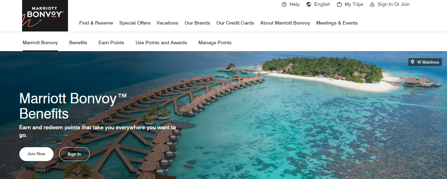Go to Meetings & Events
Viewport: 447px width, 179px height.
(337, 23)
